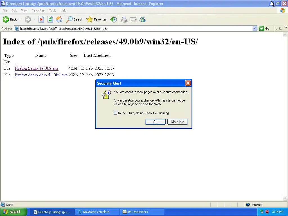
Task: Click the '238K' size cell
Action: pos(73,75)
